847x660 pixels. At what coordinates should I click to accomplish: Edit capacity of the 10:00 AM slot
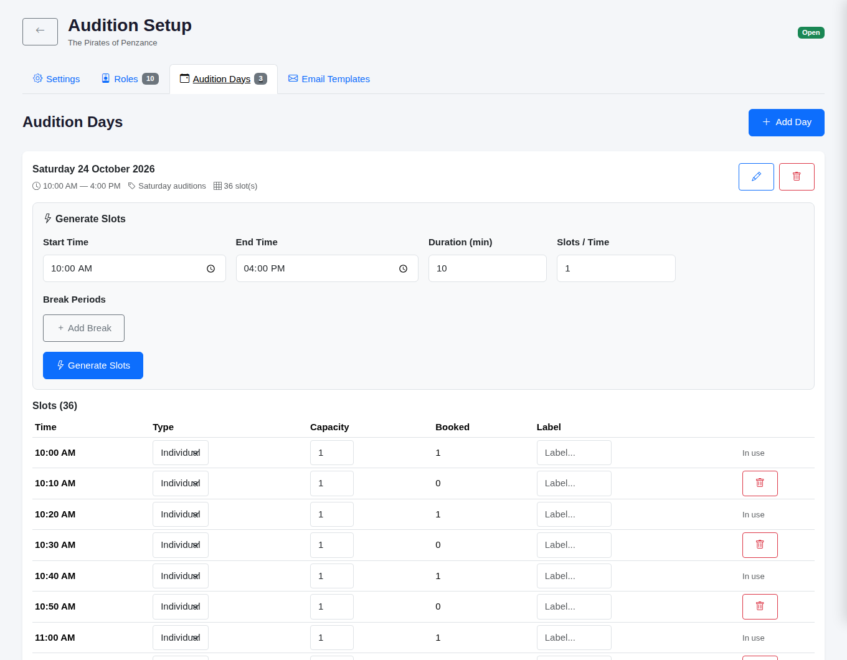click(x=332, y=453)
